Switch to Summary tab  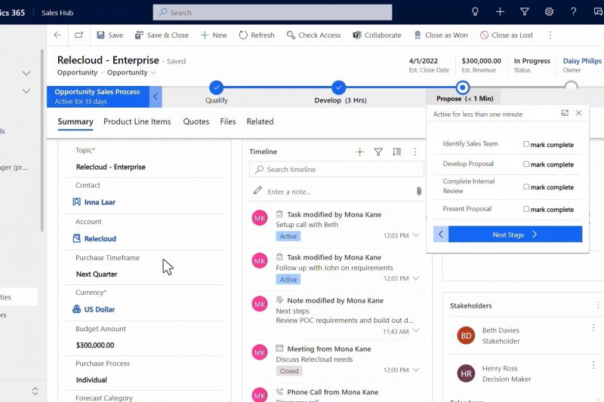click(75, 121)
